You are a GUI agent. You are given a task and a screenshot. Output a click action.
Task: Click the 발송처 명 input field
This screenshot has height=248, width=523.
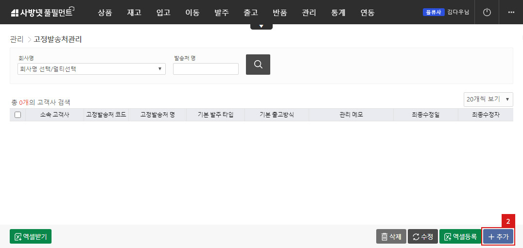pyautogui.click(x=206, y=69)
